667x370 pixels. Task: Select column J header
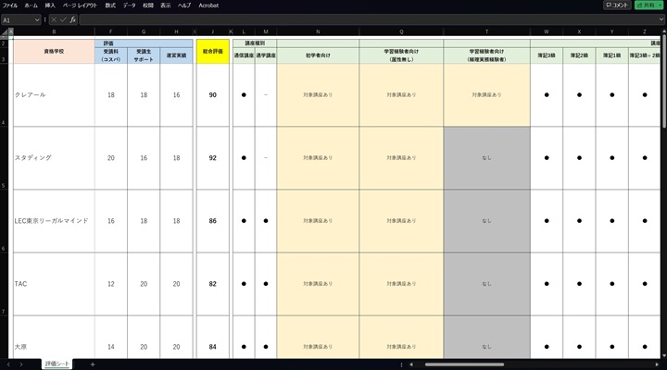click(213, 31)
